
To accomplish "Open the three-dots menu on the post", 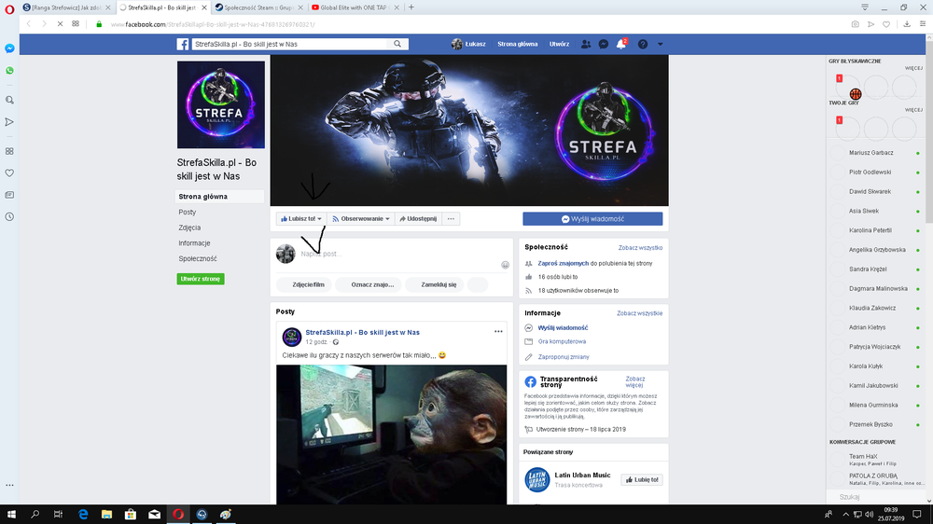I will tap(498, 332).
